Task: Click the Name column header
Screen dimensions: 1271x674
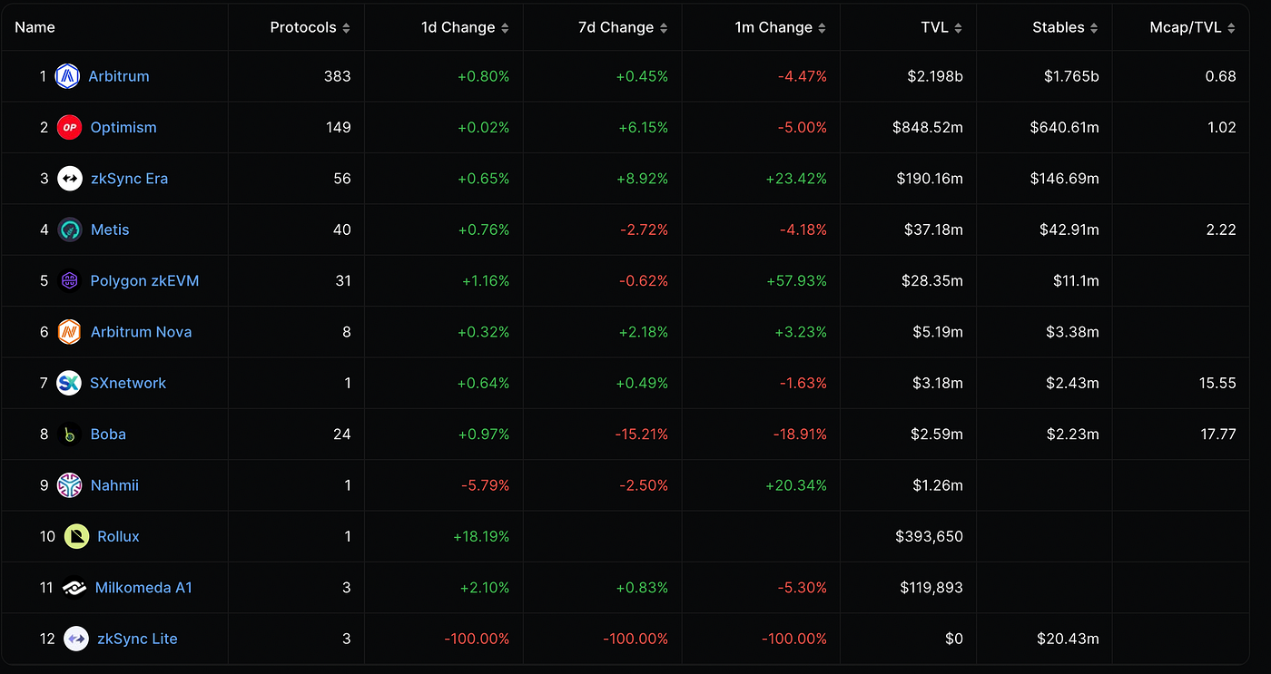Action: coord(35,27)
